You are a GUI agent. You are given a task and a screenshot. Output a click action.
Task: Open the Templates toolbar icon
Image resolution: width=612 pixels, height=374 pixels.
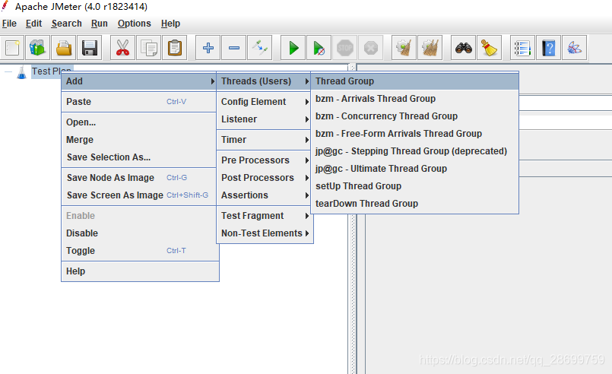point(38,48)
